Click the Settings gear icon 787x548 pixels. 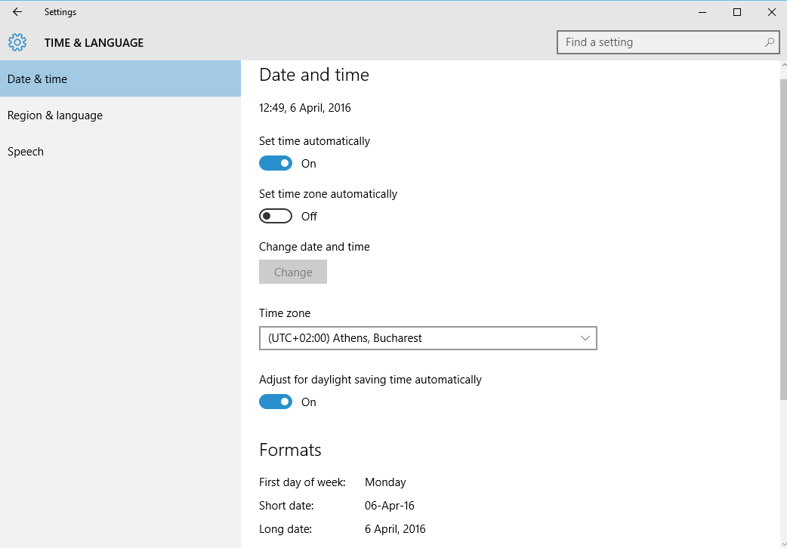tap(17, 42)
